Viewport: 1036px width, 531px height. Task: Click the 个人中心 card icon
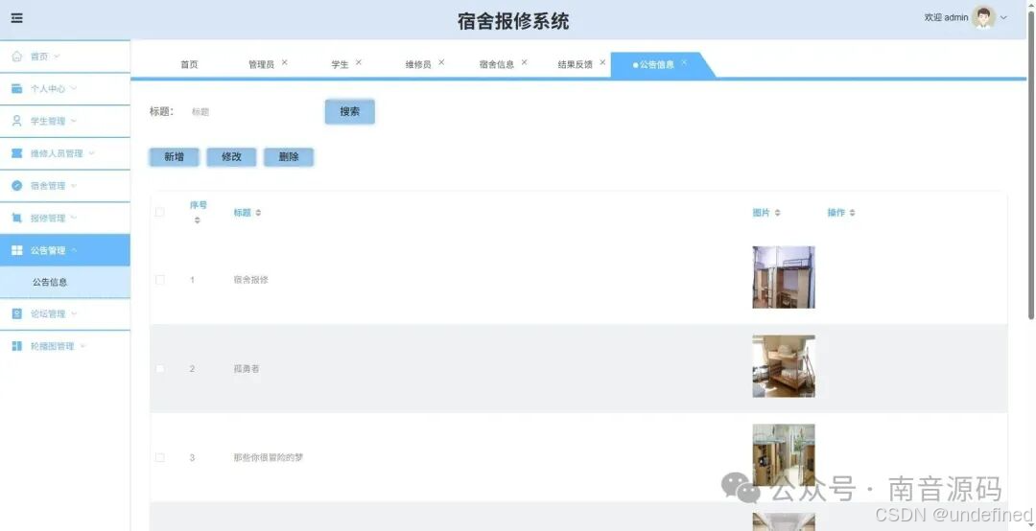tap(17, 88)
